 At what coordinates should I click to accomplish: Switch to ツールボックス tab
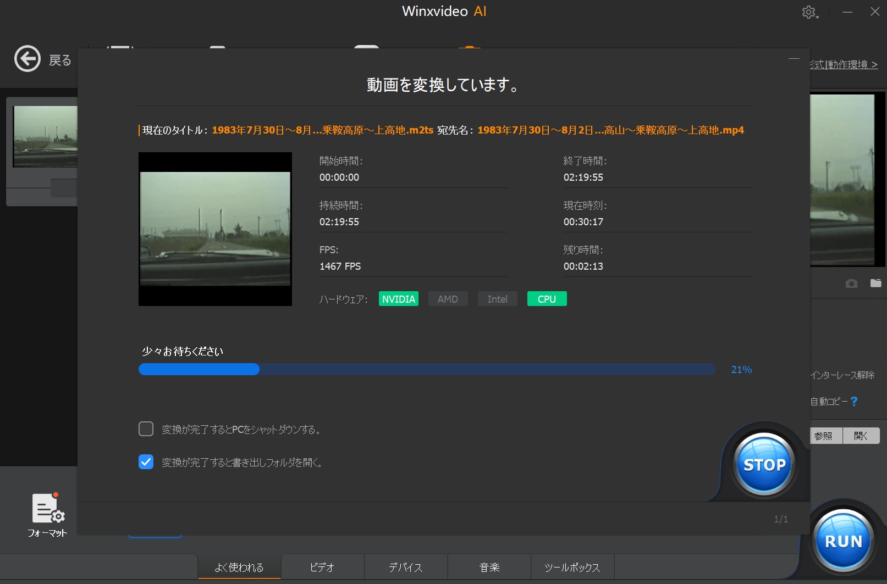point(572,567)
